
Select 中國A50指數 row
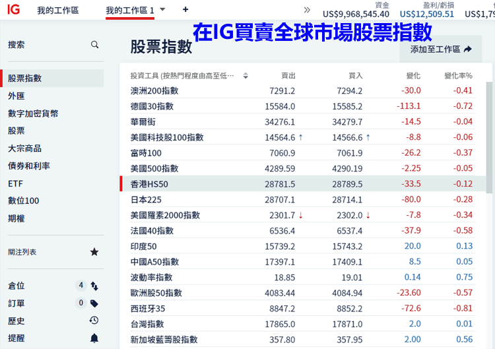click(x=303, y=262)
